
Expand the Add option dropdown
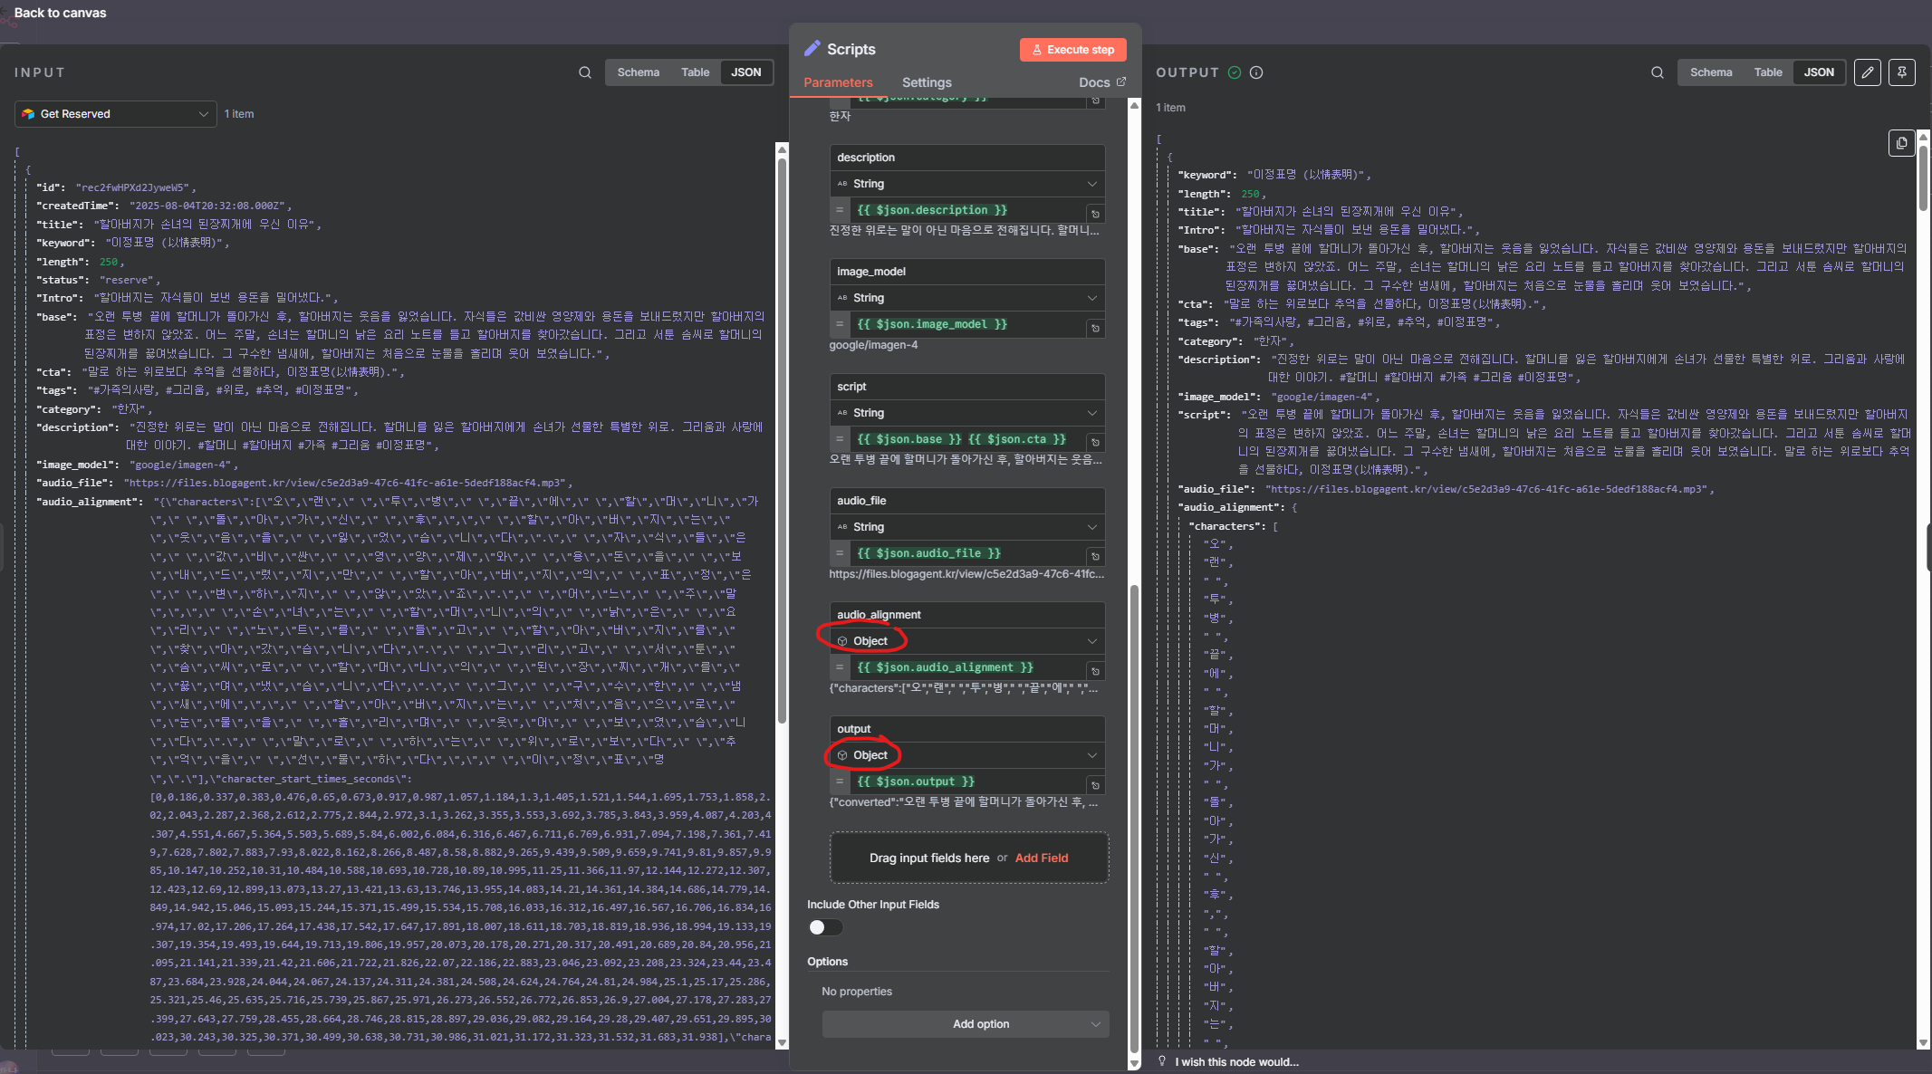[966, 1024]
